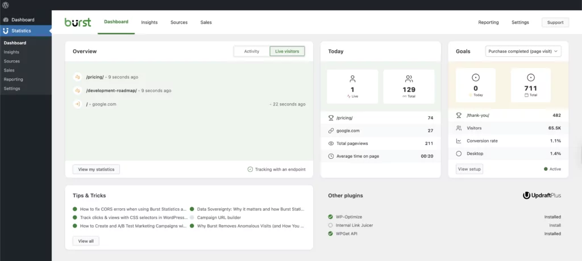Click the Conversion rate 1.1% value
Viewport: 582px width, 261px height.
[555, 141]
